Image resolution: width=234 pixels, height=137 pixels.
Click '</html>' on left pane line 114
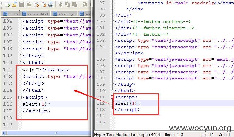pos(33,90)
